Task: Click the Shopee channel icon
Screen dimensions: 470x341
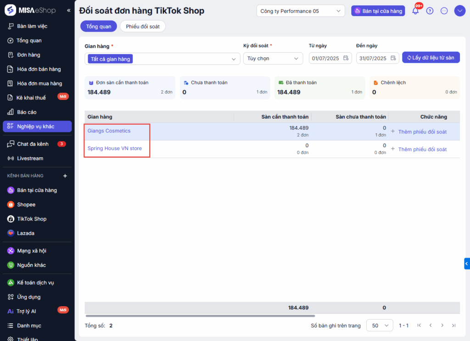Action: click(11, 204)
